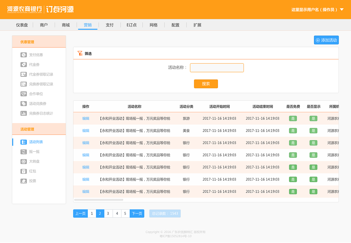Select the 合作单位 partner unit icon
Image resolution: width=351 pixels, height=243 pixels.
23,94
